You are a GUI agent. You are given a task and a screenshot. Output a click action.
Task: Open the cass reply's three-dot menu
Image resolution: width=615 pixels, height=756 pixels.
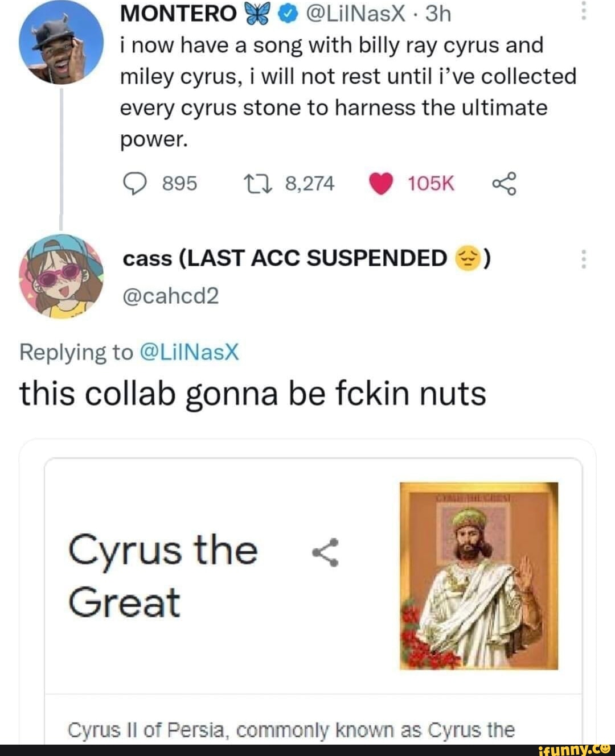pyautogui.click(x=583, y=260)
